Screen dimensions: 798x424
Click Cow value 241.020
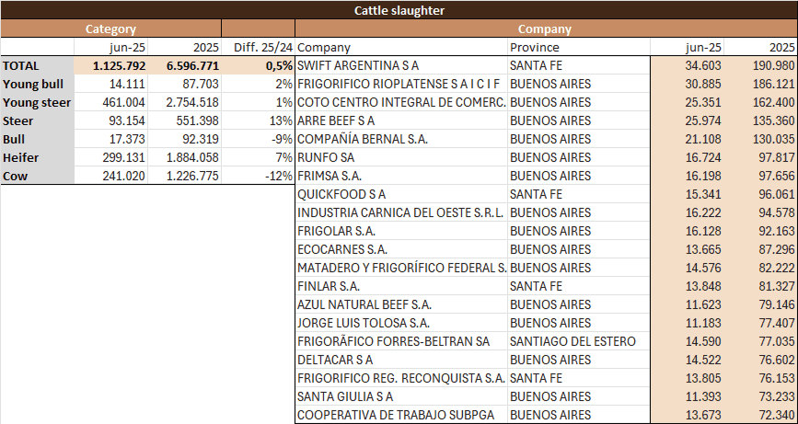coord(111,176)
